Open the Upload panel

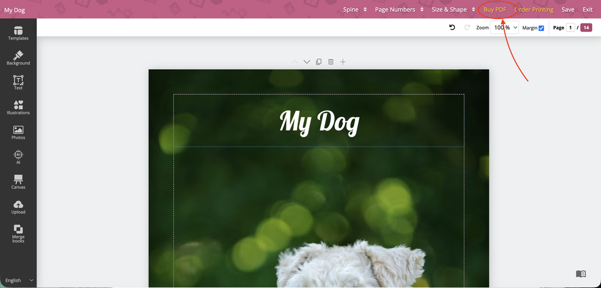click(x=18, y=207)
